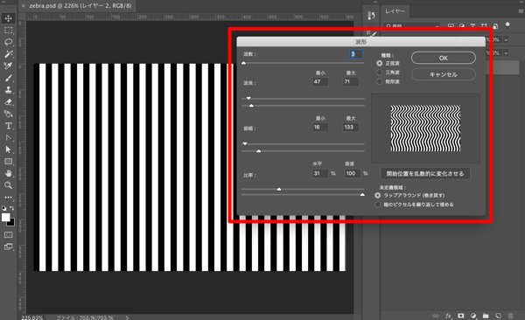Reset default foreground and background colors
Screen dimensions: 525x320
[x=3, y=208]
